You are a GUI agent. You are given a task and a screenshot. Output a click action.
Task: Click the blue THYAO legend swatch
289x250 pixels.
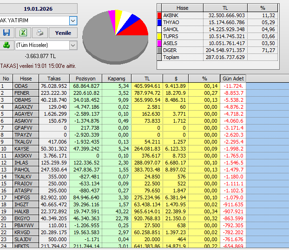[x=159, y=22]
